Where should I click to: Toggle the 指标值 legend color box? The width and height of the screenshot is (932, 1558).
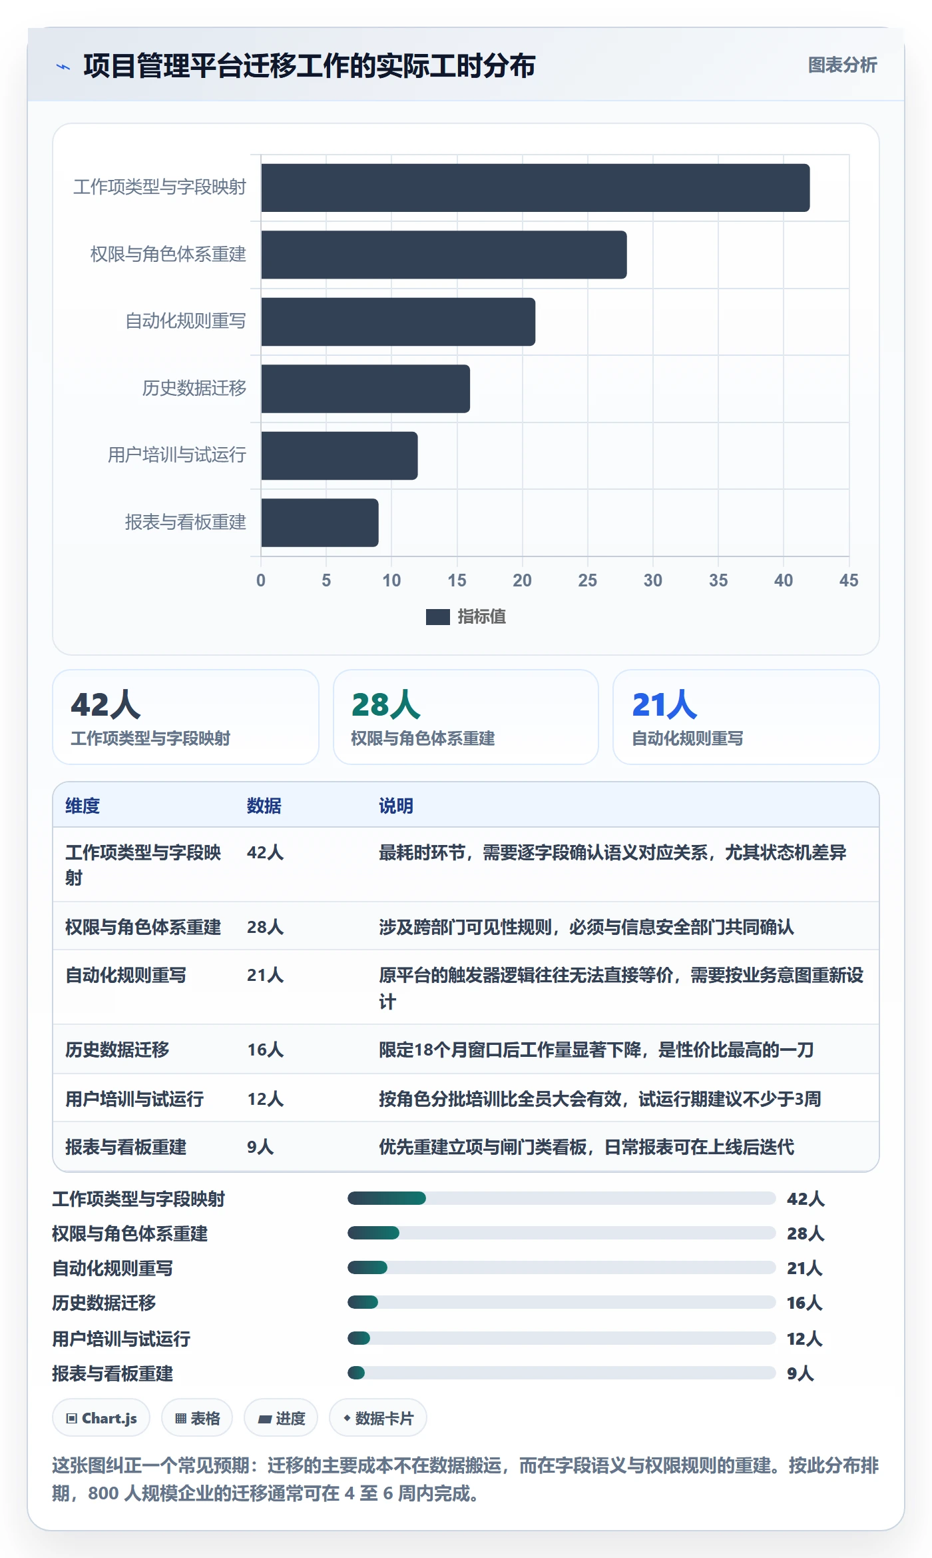(437, 617)
